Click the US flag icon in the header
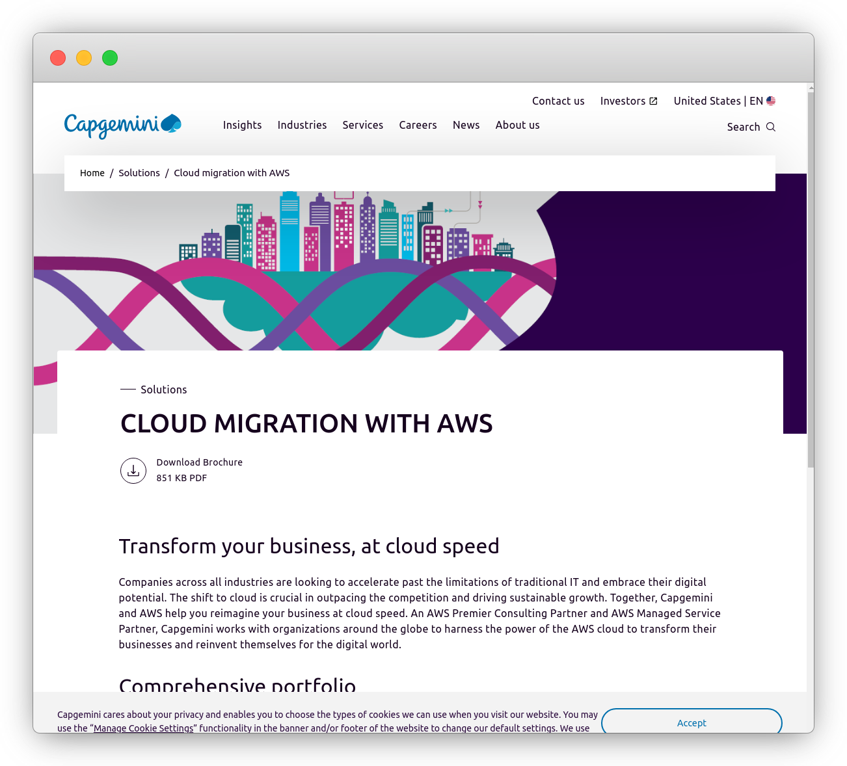Image resolution: width=847 pixels, height=766 pixels. [x=770, y=101]
